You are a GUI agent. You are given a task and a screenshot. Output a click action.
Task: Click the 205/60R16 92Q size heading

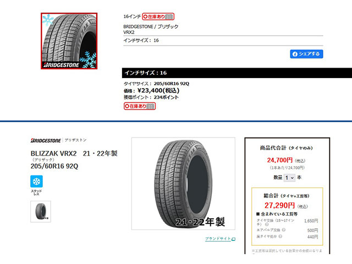tap(54, 166)
